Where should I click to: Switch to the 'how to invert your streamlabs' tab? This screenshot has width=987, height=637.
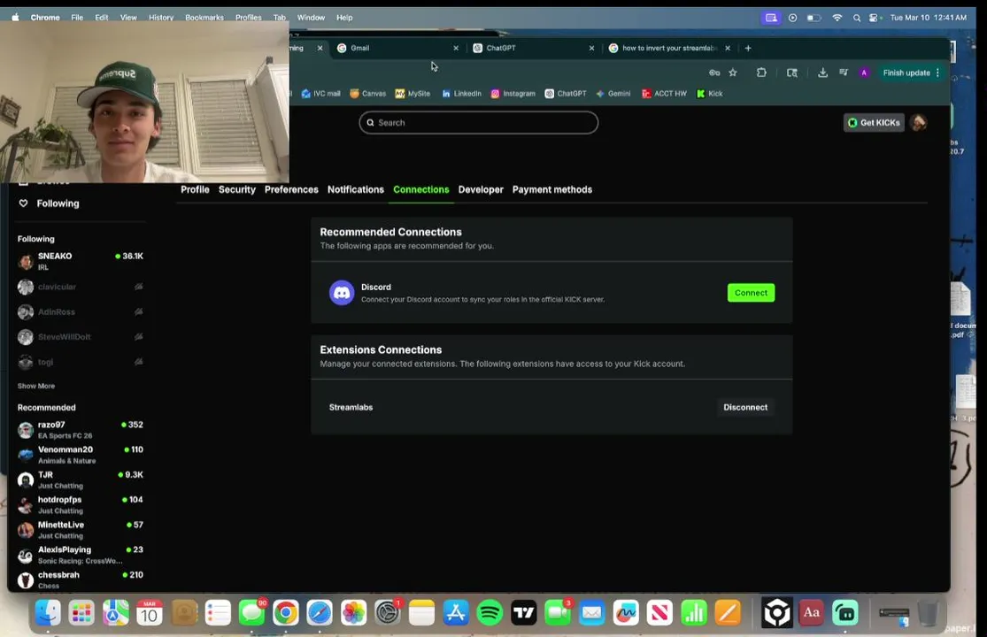[x=669, y=48]
